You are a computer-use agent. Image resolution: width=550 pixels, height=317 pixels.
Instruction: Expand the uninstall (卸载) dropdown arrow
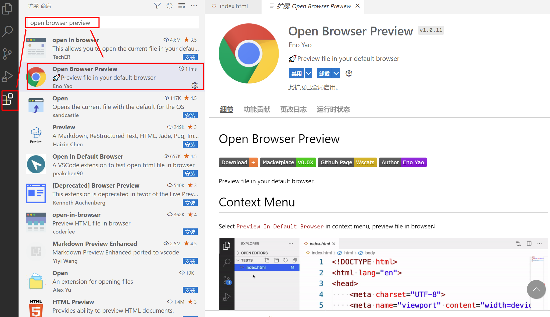click(x=336, y=73)
